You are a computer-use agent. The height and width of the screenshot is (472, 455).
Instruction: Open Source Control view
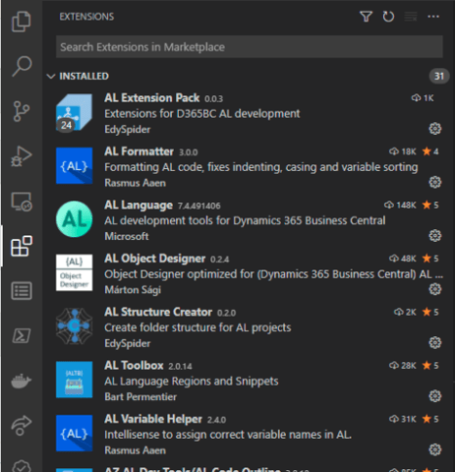point(22,111)
